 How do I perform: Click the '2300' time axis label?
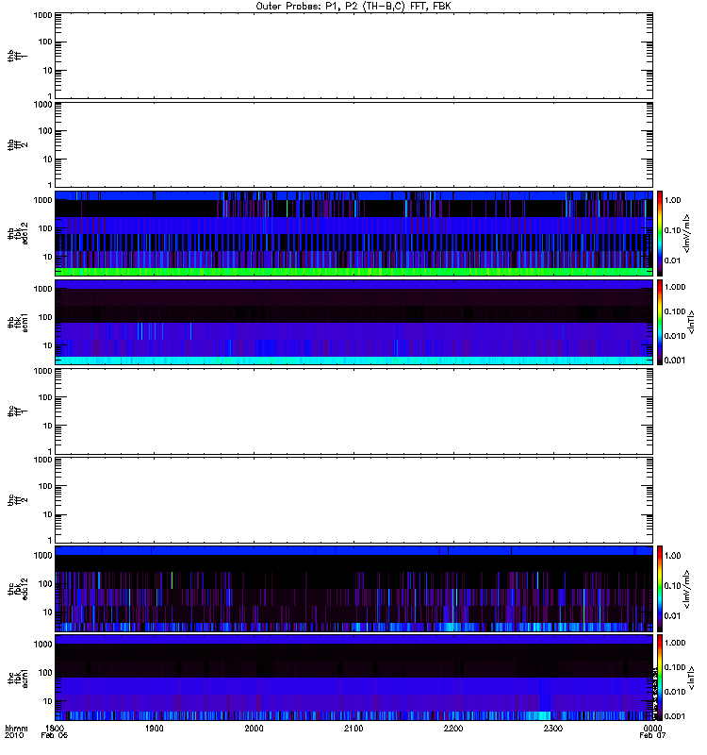553,728
